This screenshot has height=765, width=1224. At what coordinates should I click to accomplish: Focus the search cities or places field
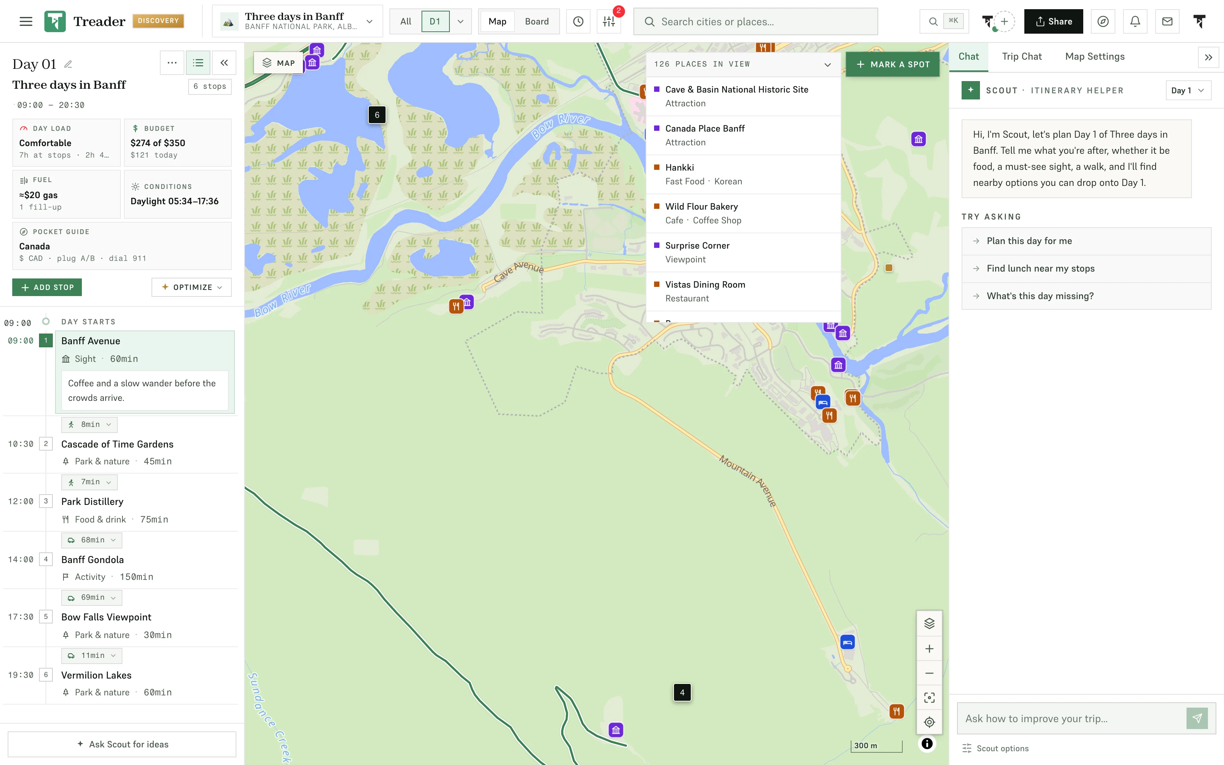pyautogui.click(x=756, y=21)
